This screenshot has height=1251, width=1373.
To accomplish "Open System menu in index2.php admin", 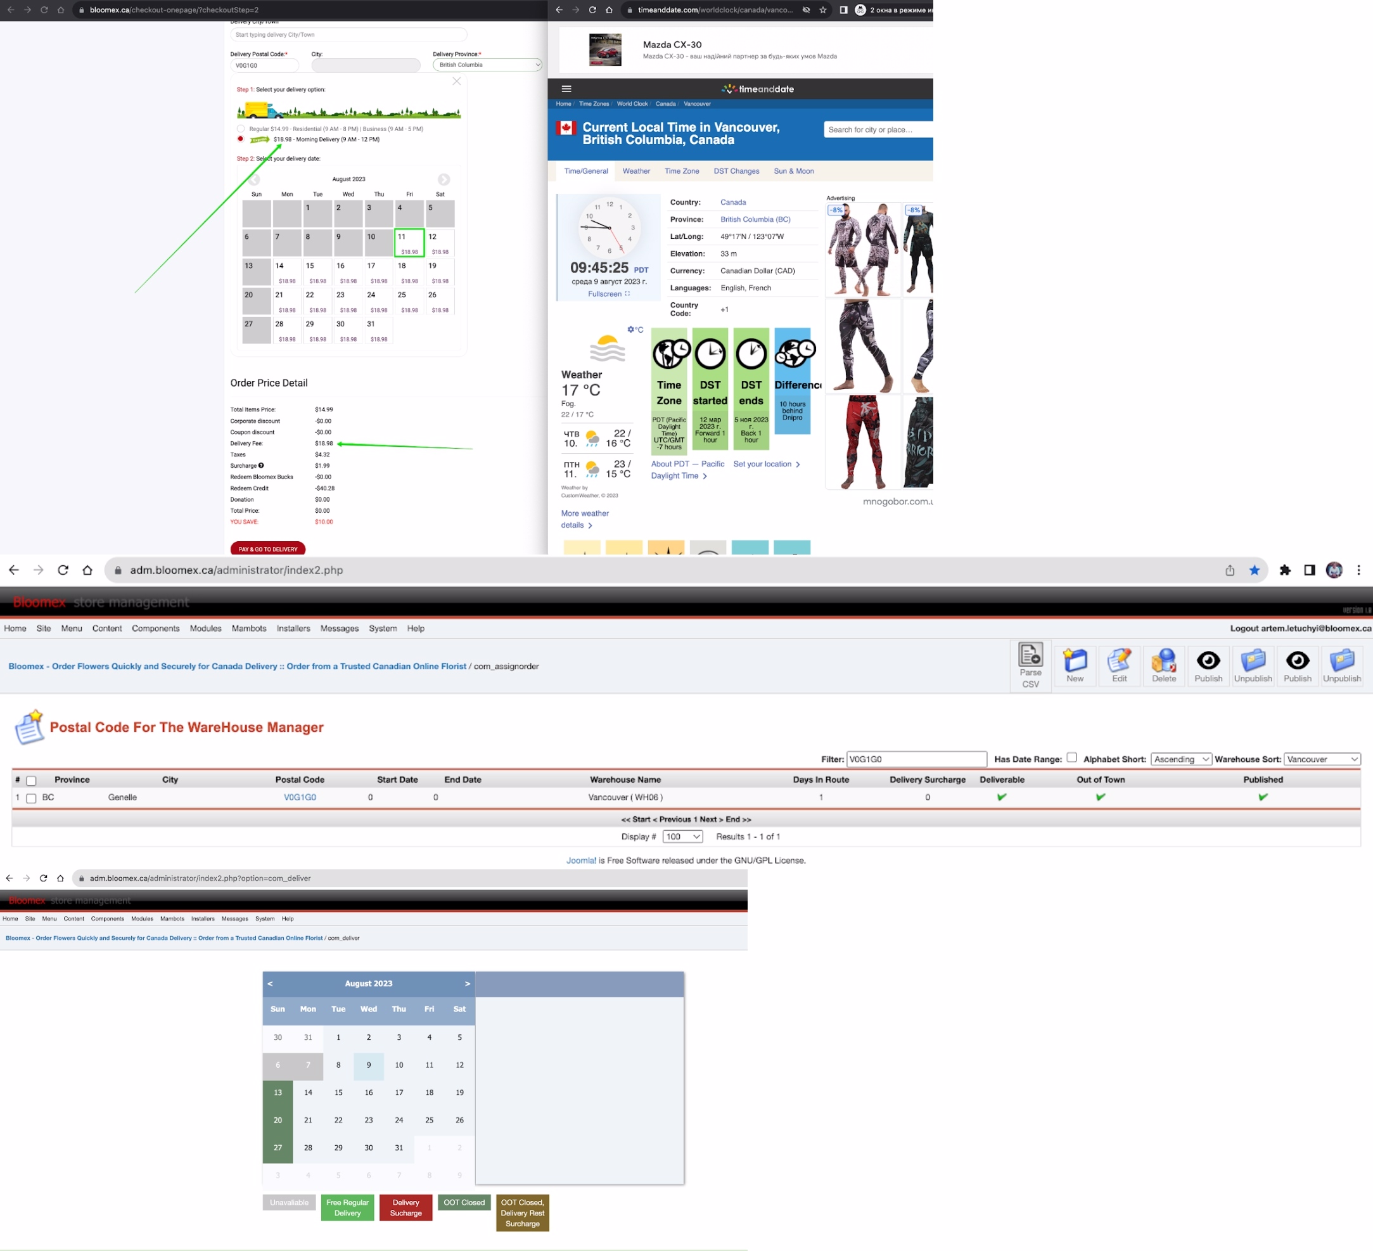I will click(383, 628).
